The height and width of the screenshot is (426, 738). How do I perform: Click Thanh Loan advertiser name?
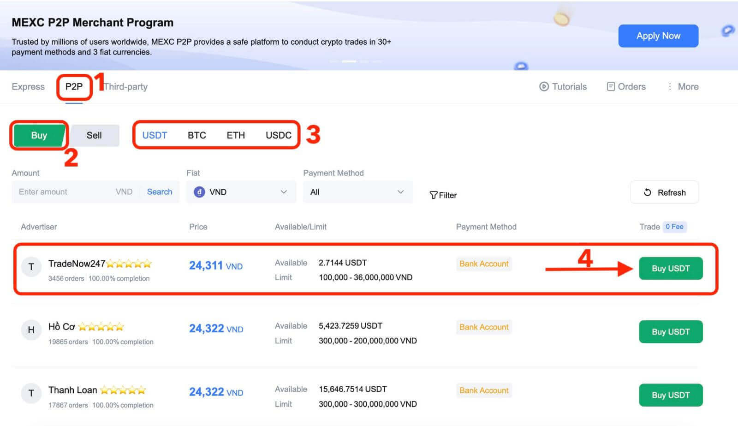pyautogui.click(x=73, y=390)
